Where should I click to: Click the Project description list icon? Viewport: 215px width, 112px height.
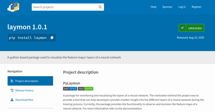[12, 81]
